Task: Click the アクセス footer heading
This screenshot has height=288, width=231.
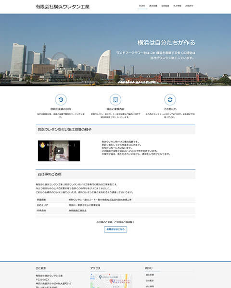Action: click(95, 268)
